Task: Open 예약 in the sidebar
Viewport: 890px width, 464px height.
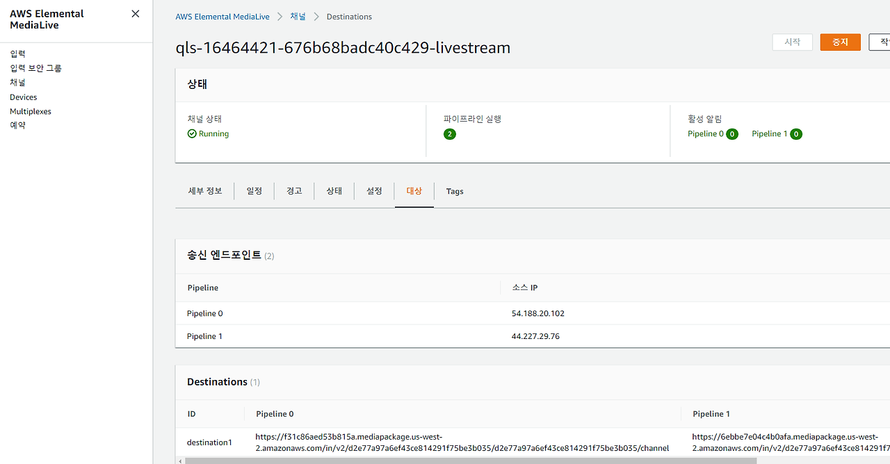Action: pos(17,126)
